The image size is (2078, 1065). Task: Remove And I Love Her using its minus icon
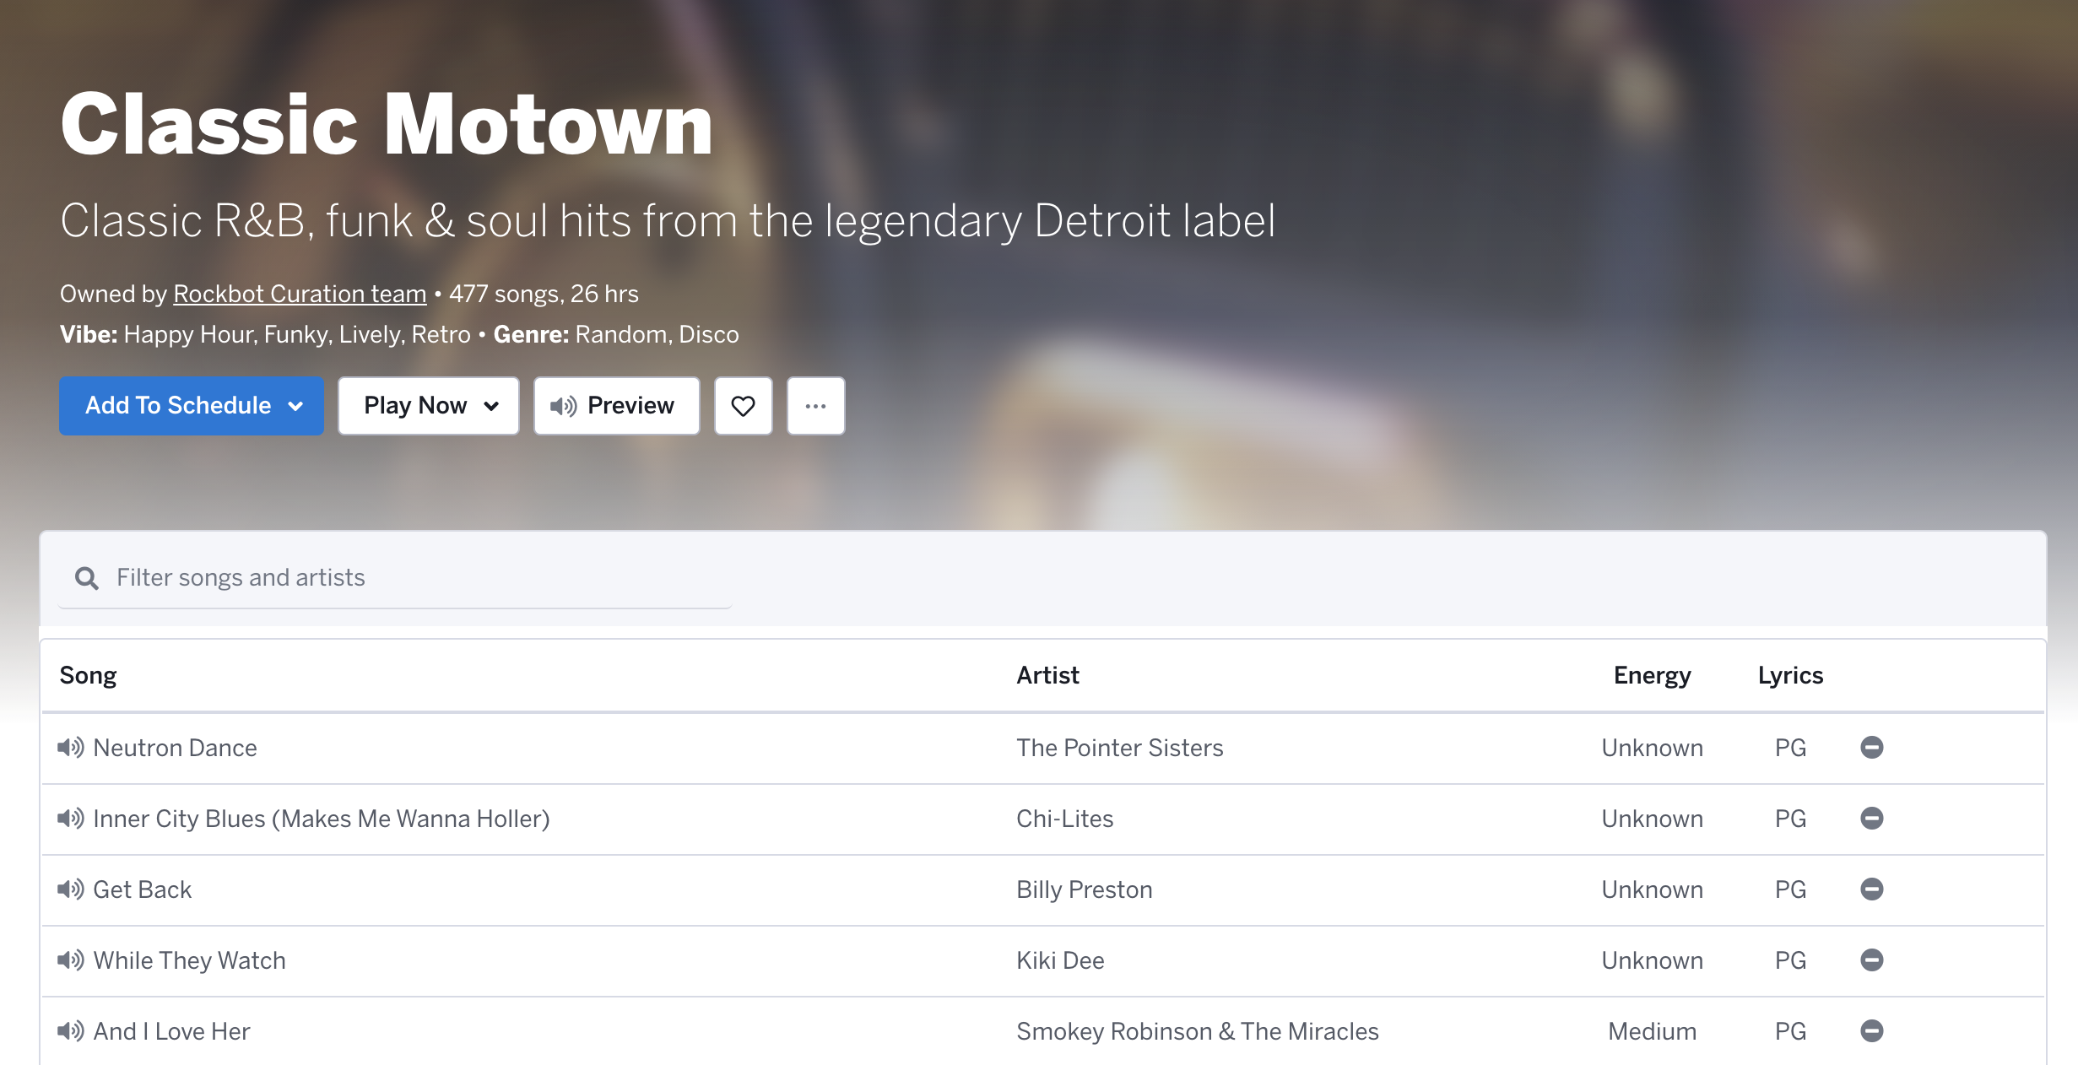pos(1872,1031)
